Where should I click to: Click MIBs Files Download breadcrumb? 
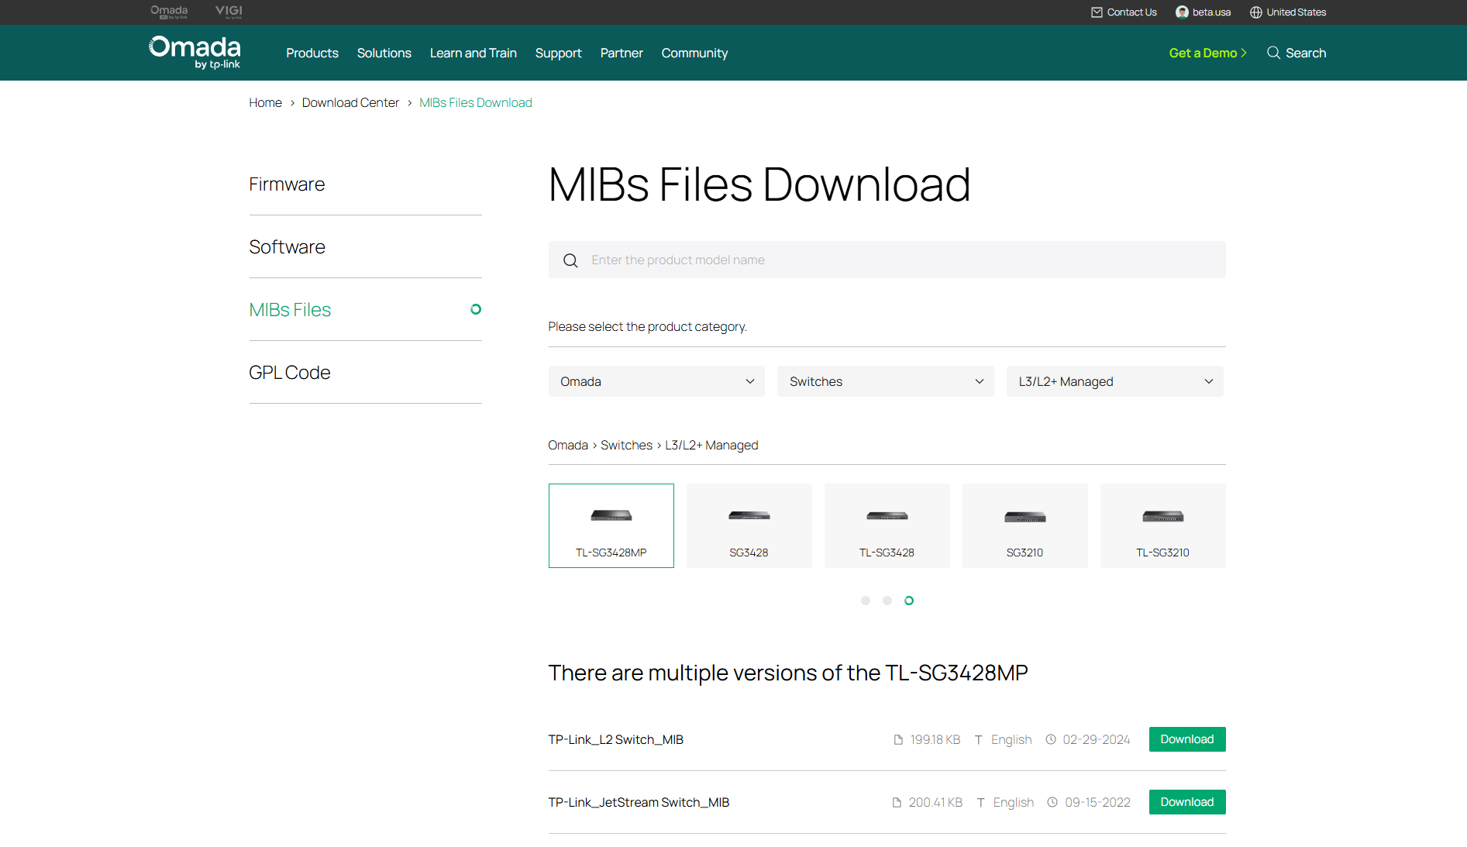click(476, 102)
